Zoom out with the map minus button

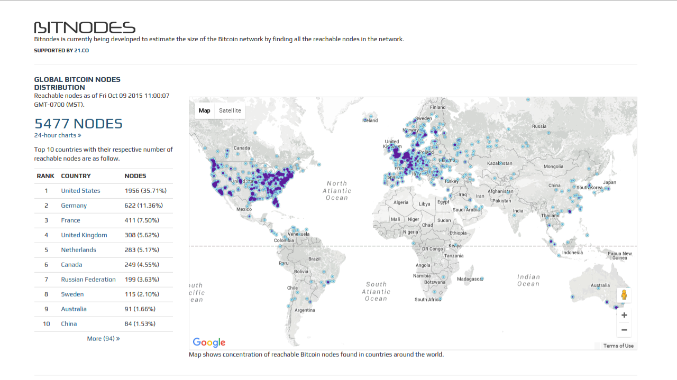[624, 330]
